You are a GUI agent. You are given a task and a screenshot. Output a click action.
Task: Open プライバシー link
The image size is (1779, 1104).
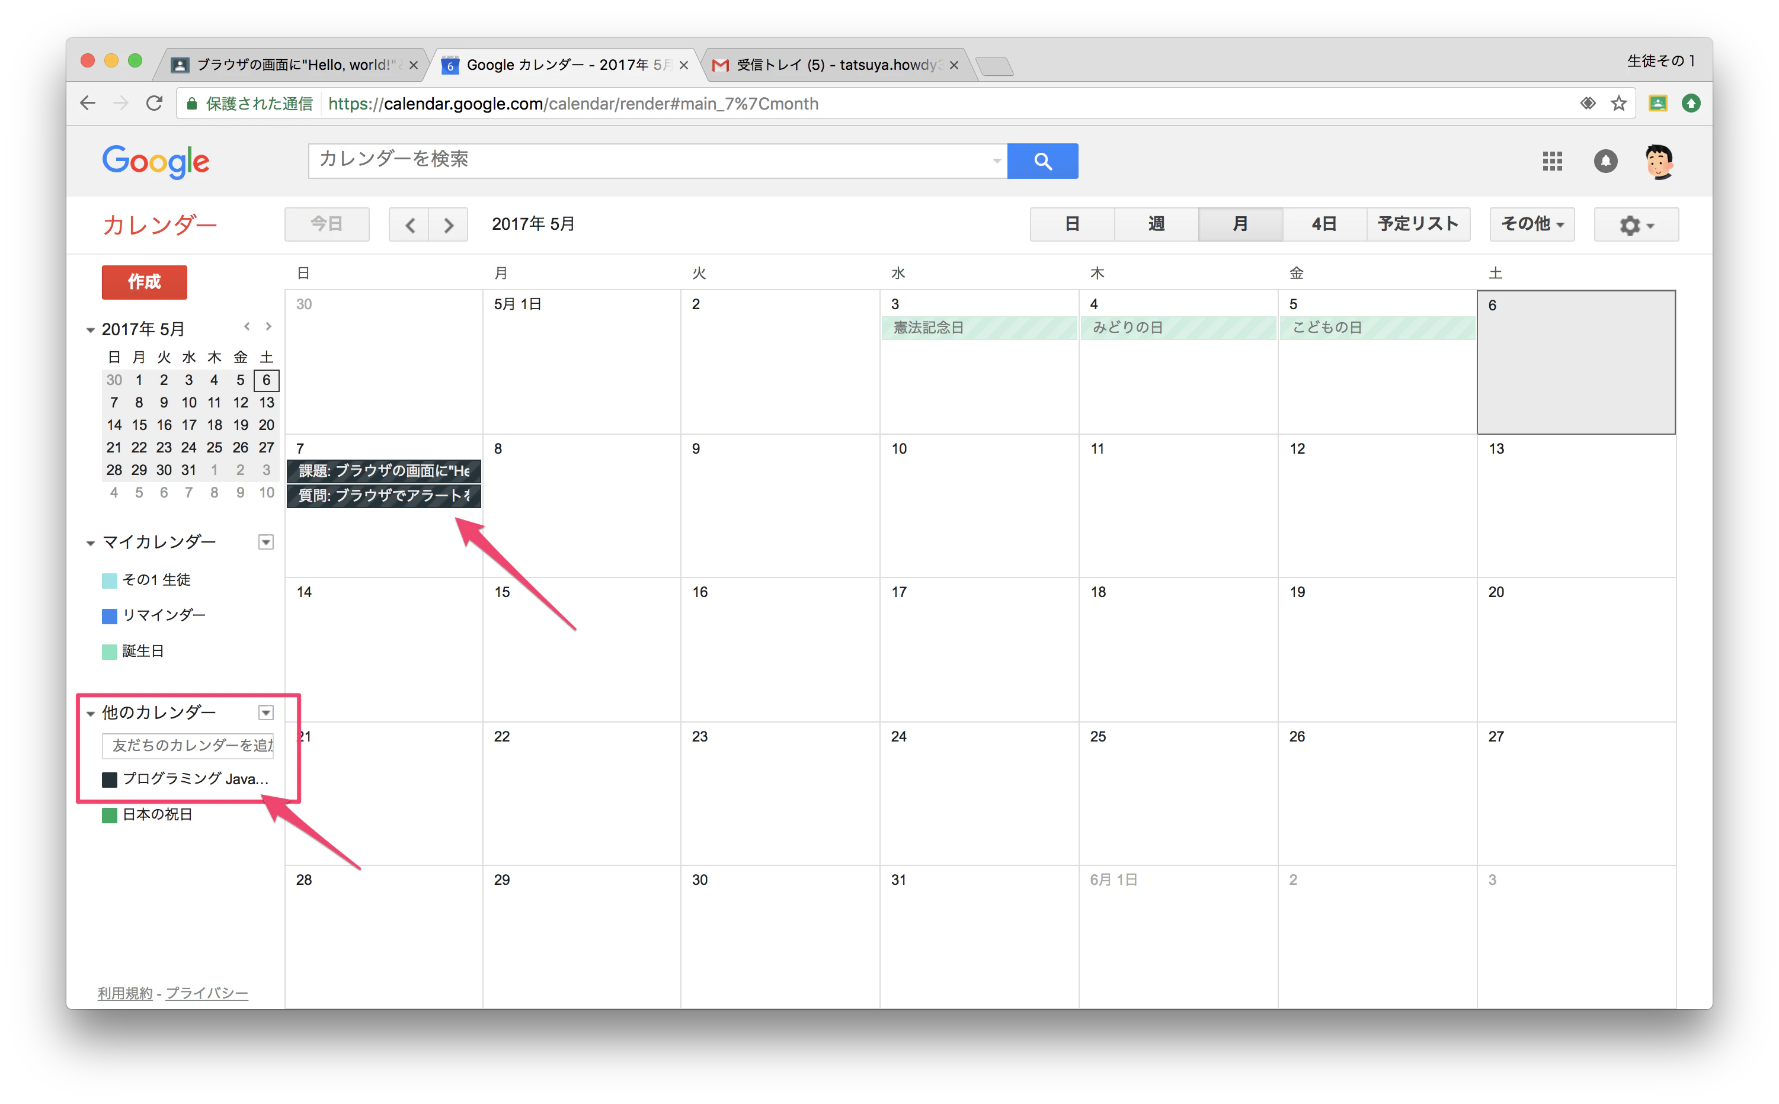coord(207,993)
